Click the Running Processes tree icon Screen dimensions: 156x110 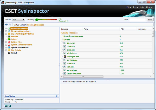[9, 28]
